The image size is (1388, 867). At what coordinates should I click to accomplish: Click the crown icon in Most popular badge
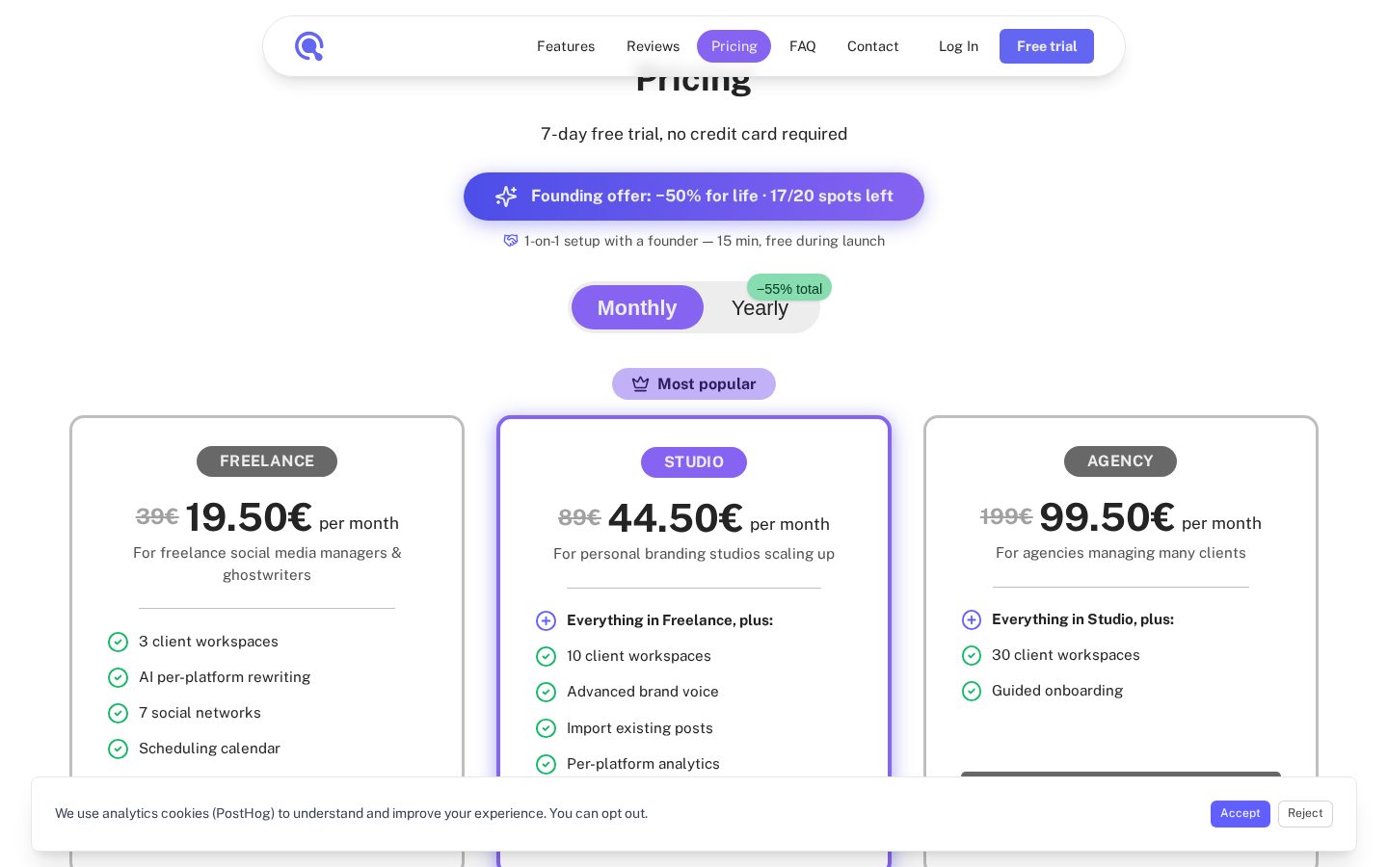pyautogui.click(x=640, y=383)
